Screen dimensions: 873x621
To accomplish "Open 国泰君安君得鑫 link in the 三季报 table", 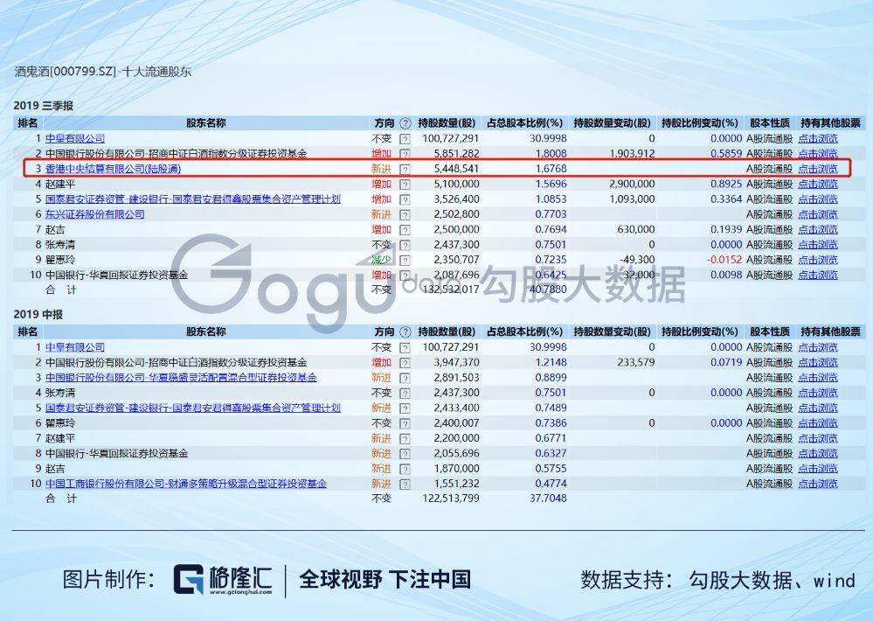I will pyautogui.click(x=192, y=199).
